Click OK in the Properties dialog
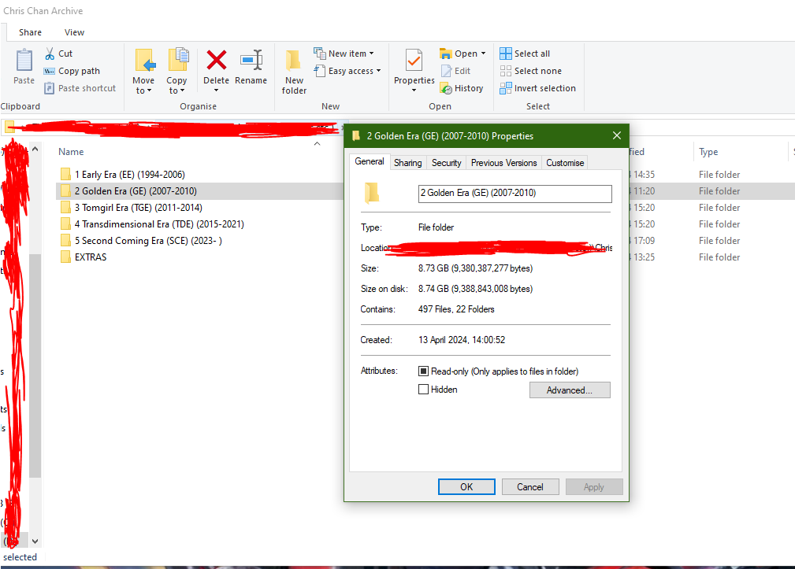This screenshot has height=569, width=795. tap(466, 486)
